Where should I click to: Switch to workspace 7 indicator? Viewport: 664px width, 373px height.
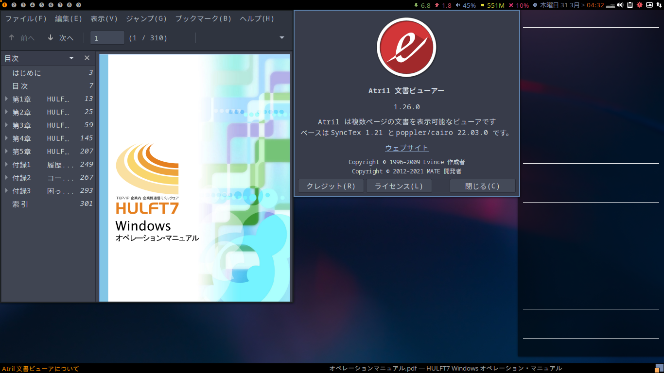click(x=60, y=5)
